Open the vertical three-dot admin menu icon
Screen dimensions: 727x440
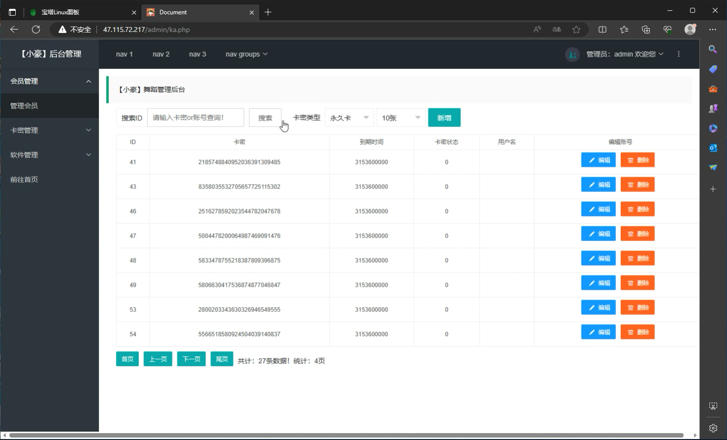[679, 54]
